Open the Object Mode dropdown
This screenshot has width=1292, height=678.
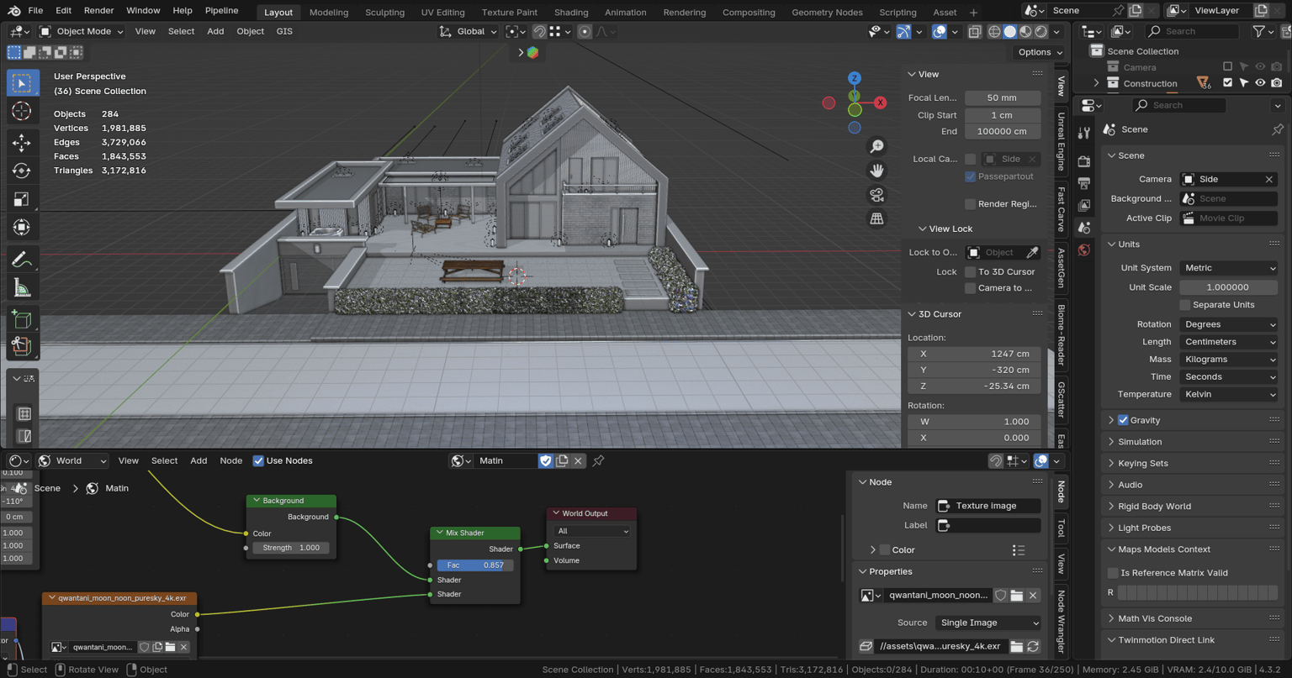[82, 32]
